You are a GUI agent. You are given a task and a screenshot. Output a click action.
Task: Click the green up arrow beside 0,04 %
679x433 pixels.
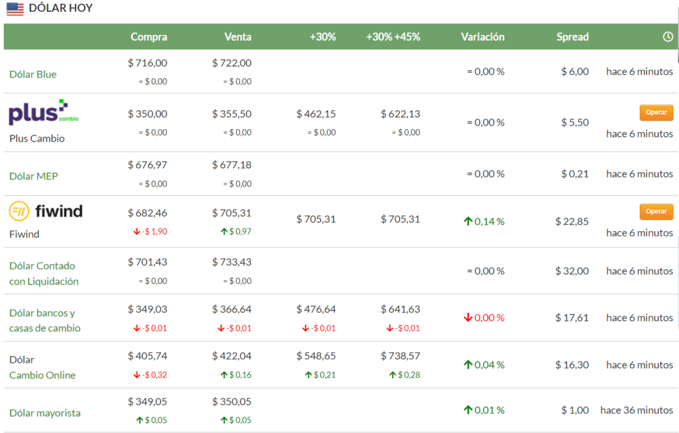coord(468,365)
